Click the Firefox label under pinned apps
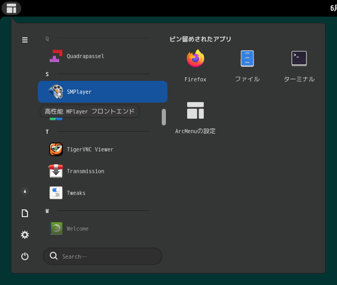 pyautogui.click(x=195, y=79)
